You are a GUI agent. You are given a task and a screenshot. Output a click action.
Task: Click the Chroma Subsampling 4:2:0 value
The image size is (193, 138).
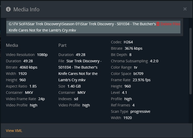click(x=154, y=61)
